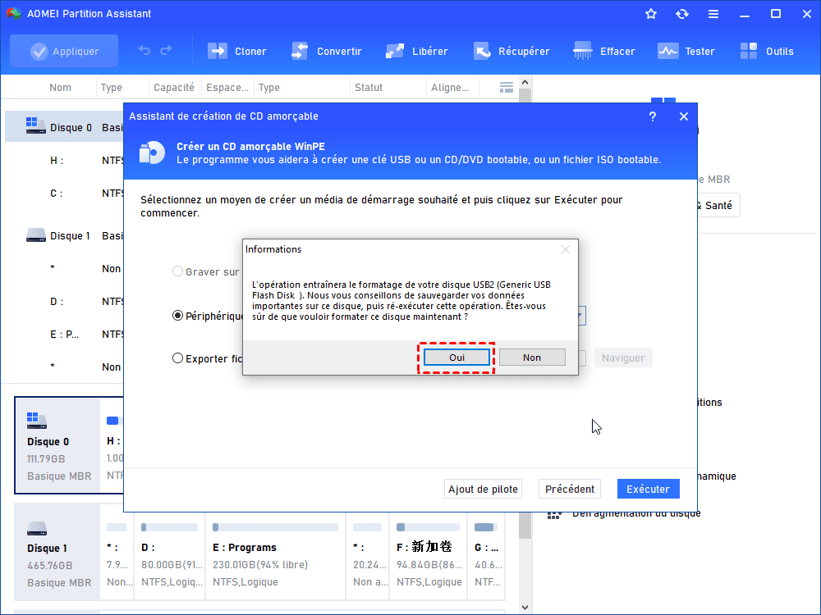This screenshot has height=615, width=821.
Task: Click the scrollbar up arrow of disk list
Action: coord(525,82)
